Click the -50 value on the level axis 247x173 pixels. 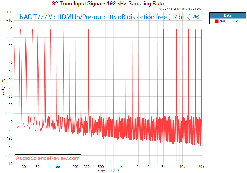[x=9, y=71]
